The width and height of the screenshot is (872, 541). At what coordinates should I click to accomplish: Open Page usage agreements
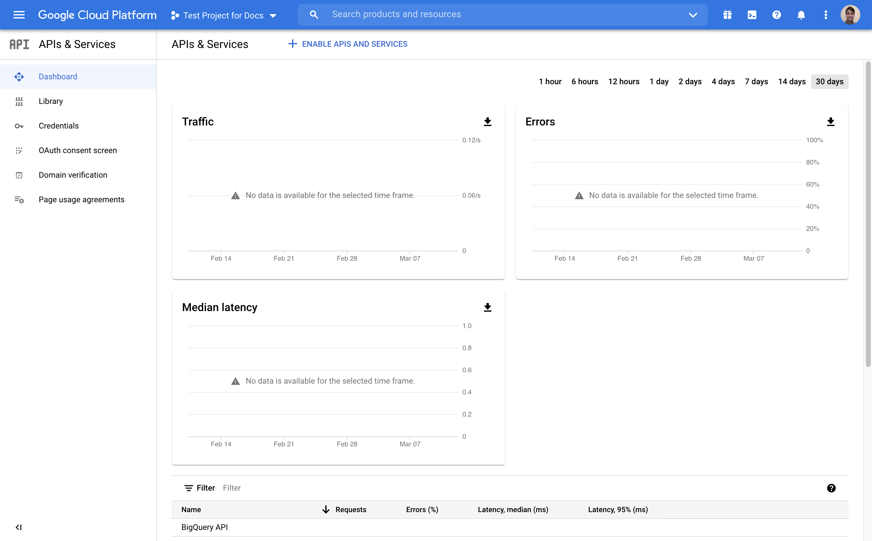(78, 200)
